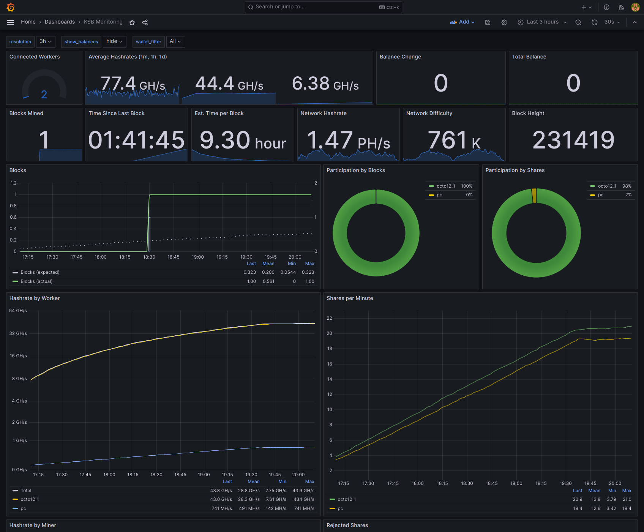
Task: Toggle Blocks (expected) legend series
Action: pos(40,272)
